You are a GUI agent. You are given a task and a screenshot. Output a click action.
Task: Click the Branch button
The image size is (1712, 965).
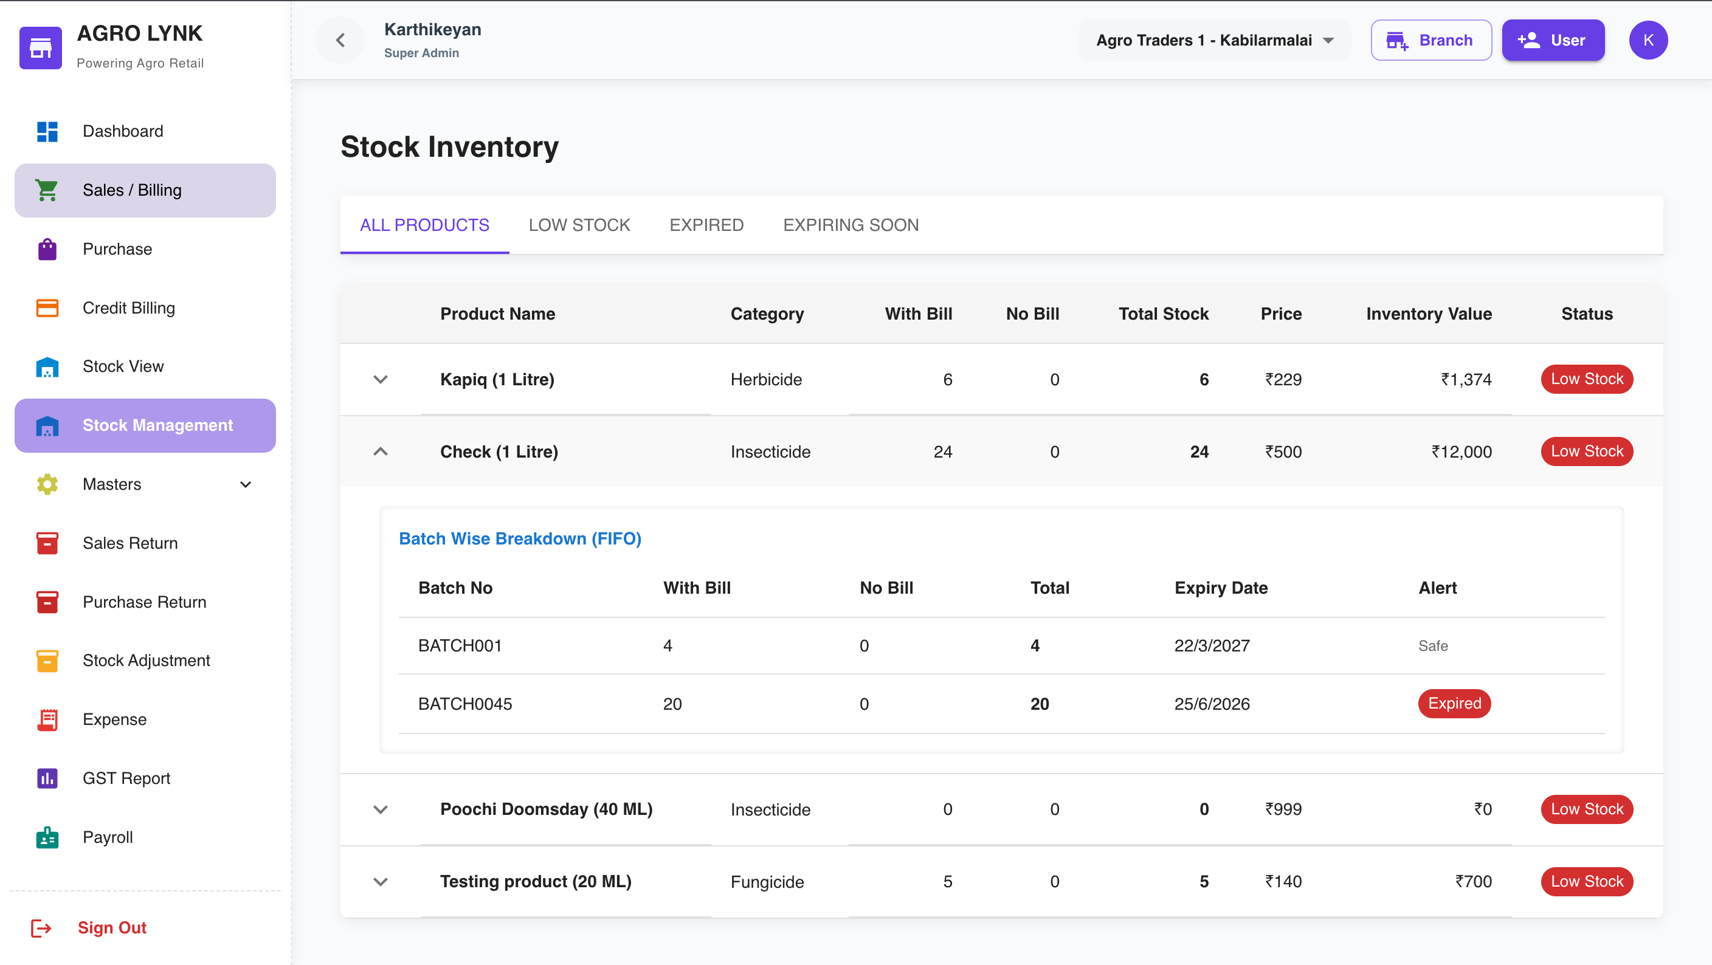[1431, 41]
